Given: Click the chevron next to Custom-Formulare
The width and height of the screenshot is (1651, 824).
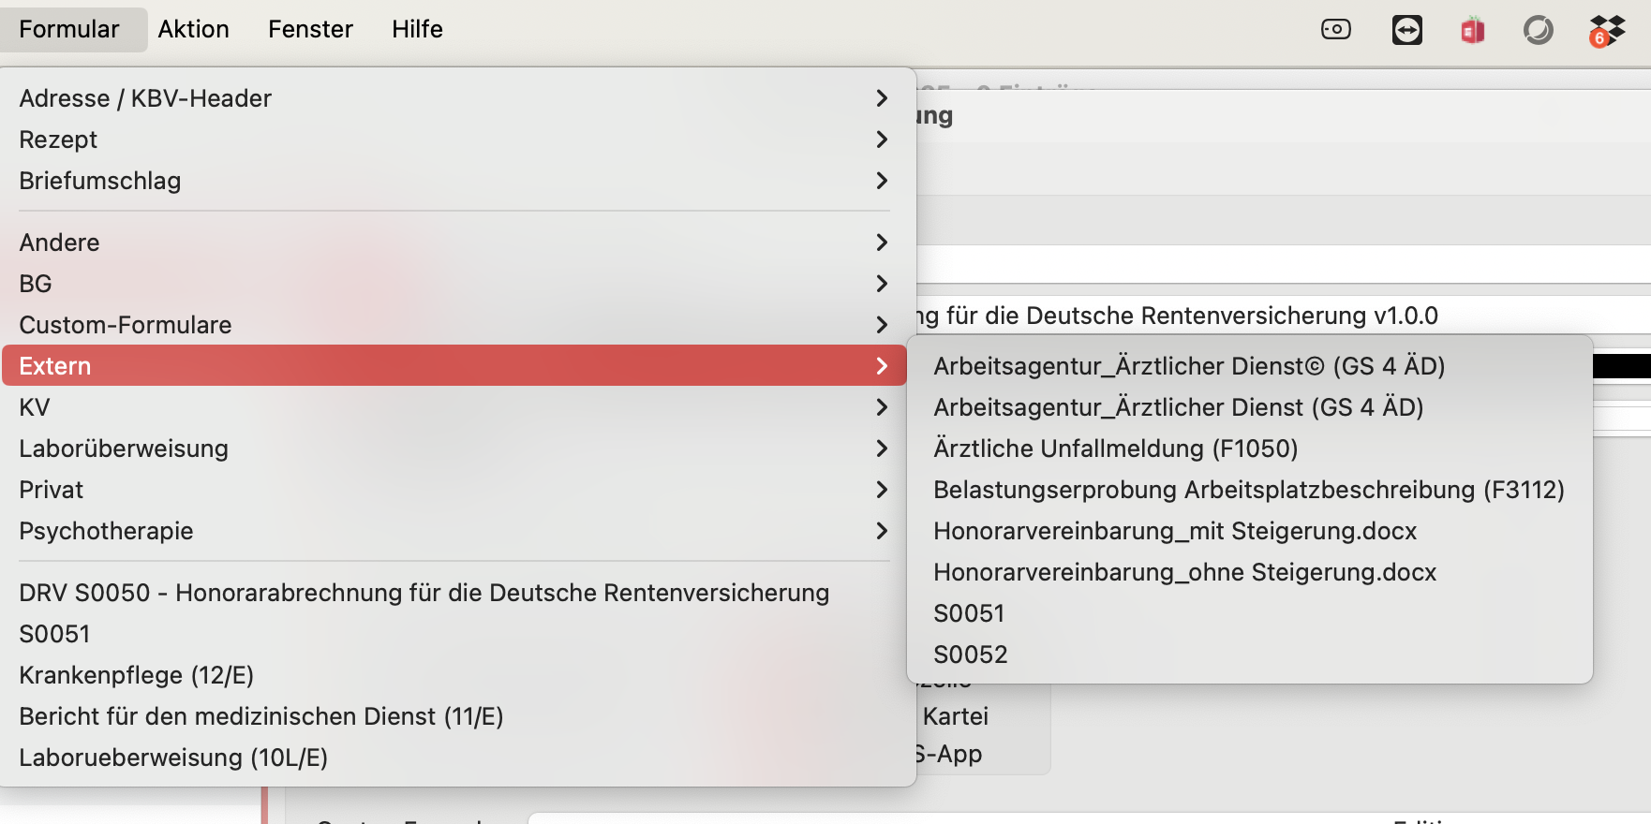Looking at the screenshot, I should (x=882, y=325).
